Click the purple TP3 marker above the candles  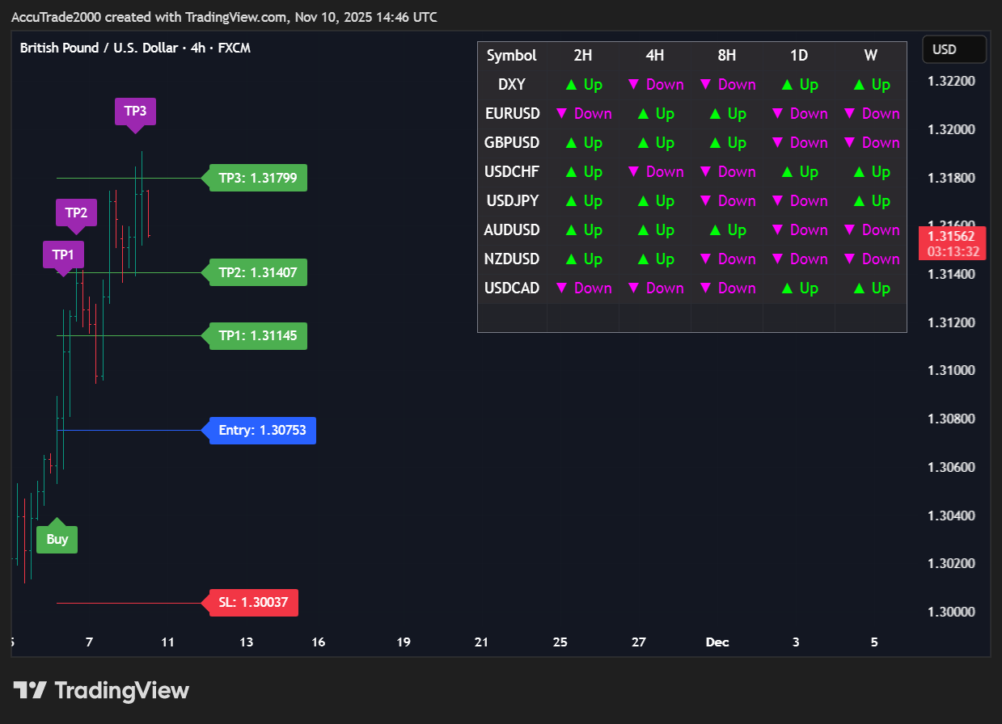135,111
